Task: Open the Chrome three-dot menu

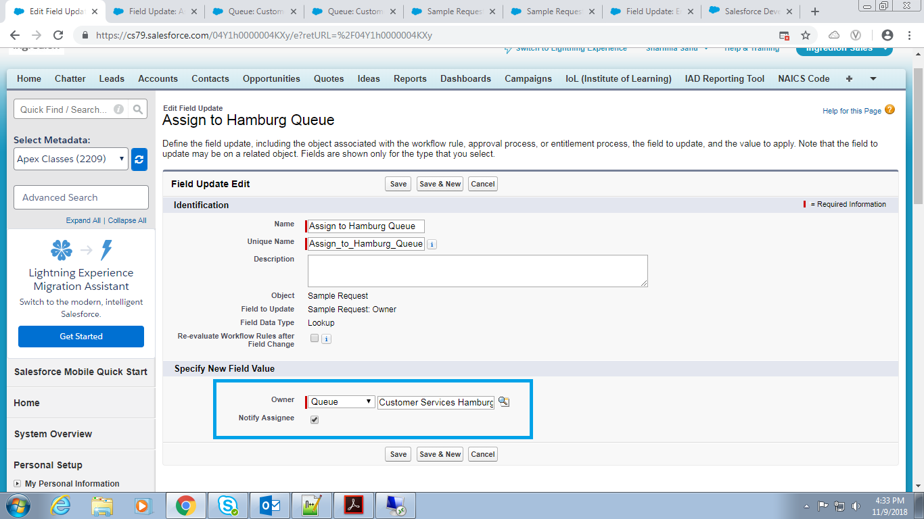Action: [908, 35]
